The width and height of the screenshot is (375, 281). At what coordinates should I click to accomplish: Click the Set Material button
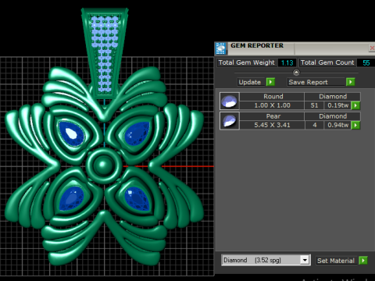[336, 261]
